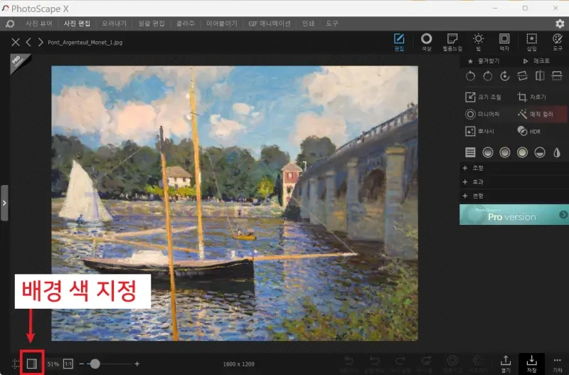Click the zoom slider handle
This screenshot has width=569, height=375.
(95, 364)
